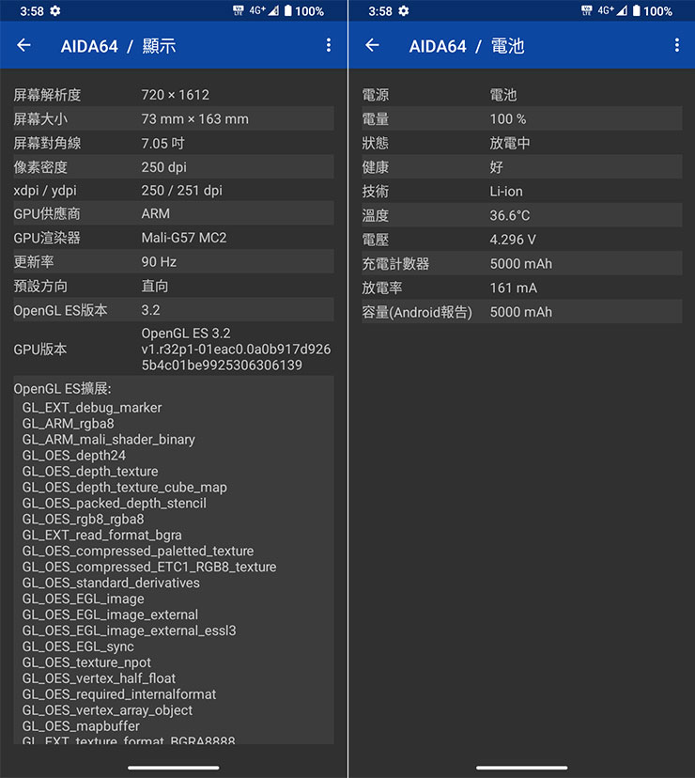Tap GL_OES_standard_derivatives entry

coord(111,583)
